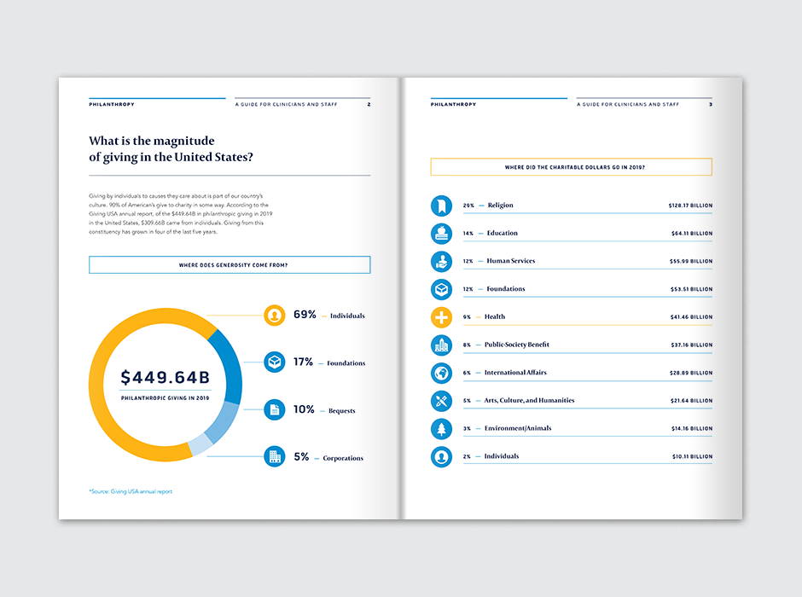Click the Public-Society Benefit buildings icon
The width and height of the screenshot is (802, 597).
click(x=440, y=345)
